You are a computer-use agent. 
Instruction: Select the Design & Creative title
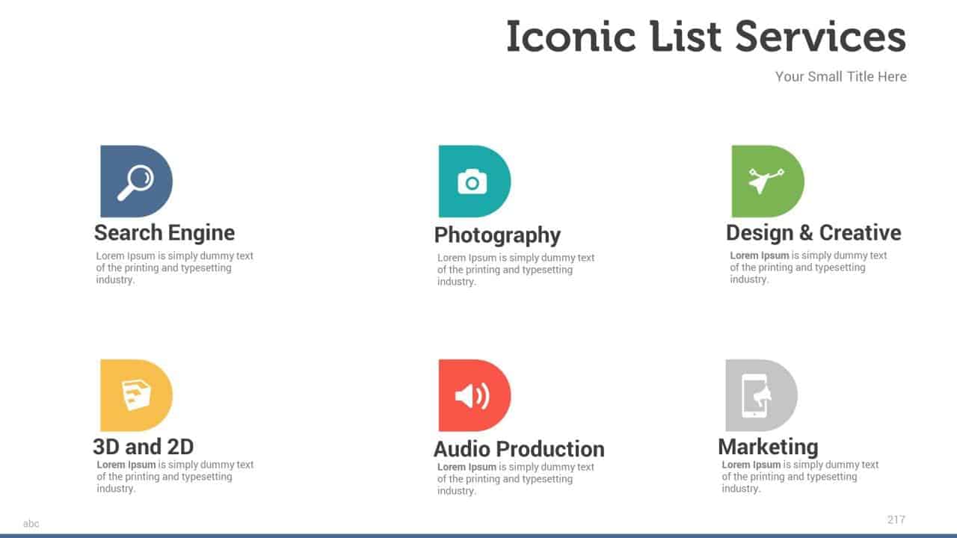[815, 232]
